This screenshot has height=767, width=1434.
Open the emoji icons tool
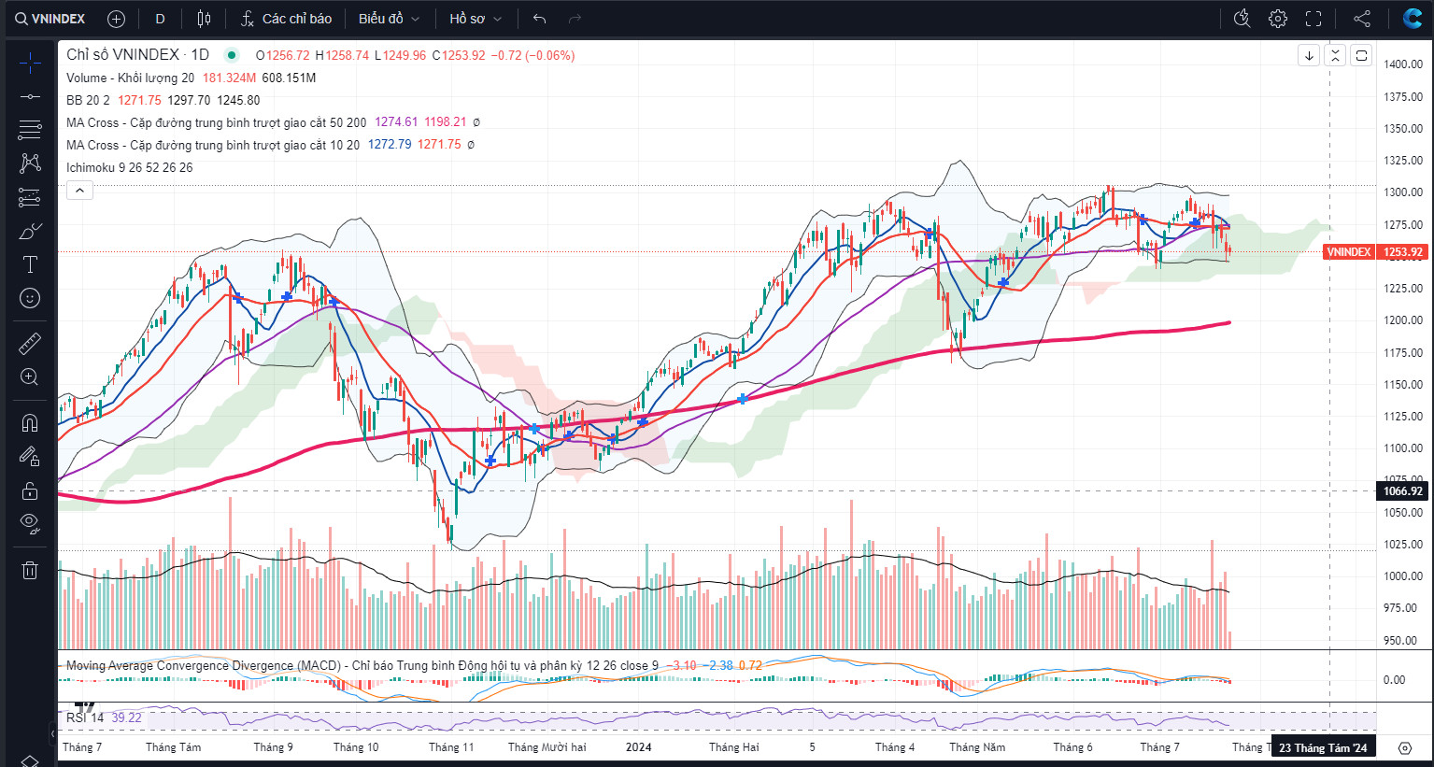(30, 298)
